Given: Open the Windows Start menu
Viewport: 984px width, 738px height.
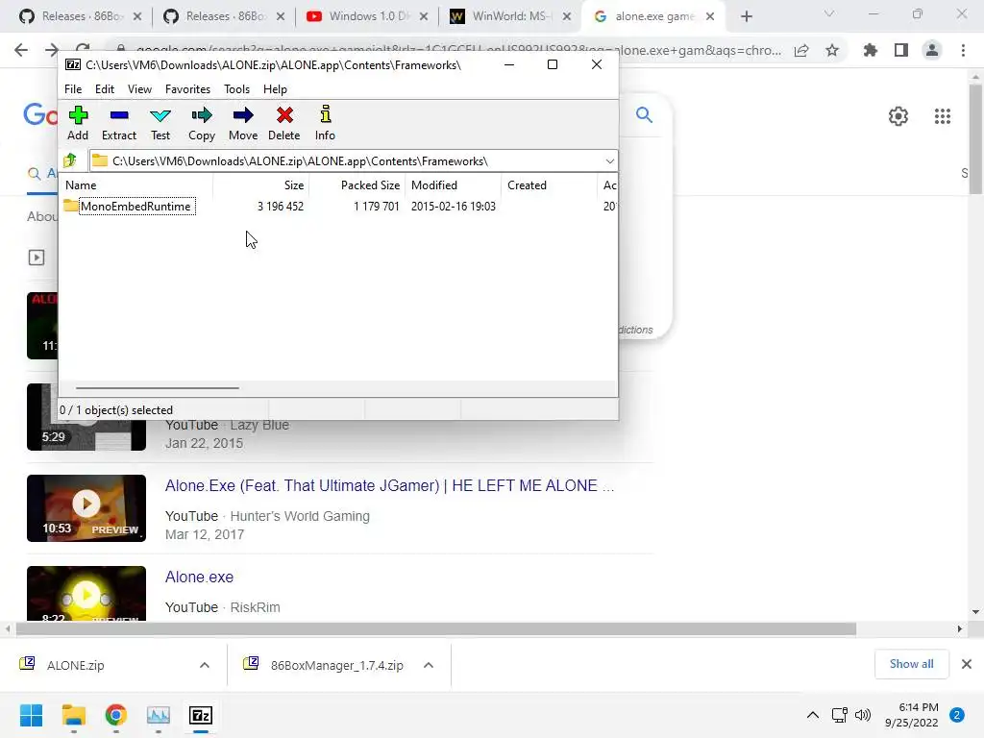Looking at the screenshot, I should (x=32, y=715).
